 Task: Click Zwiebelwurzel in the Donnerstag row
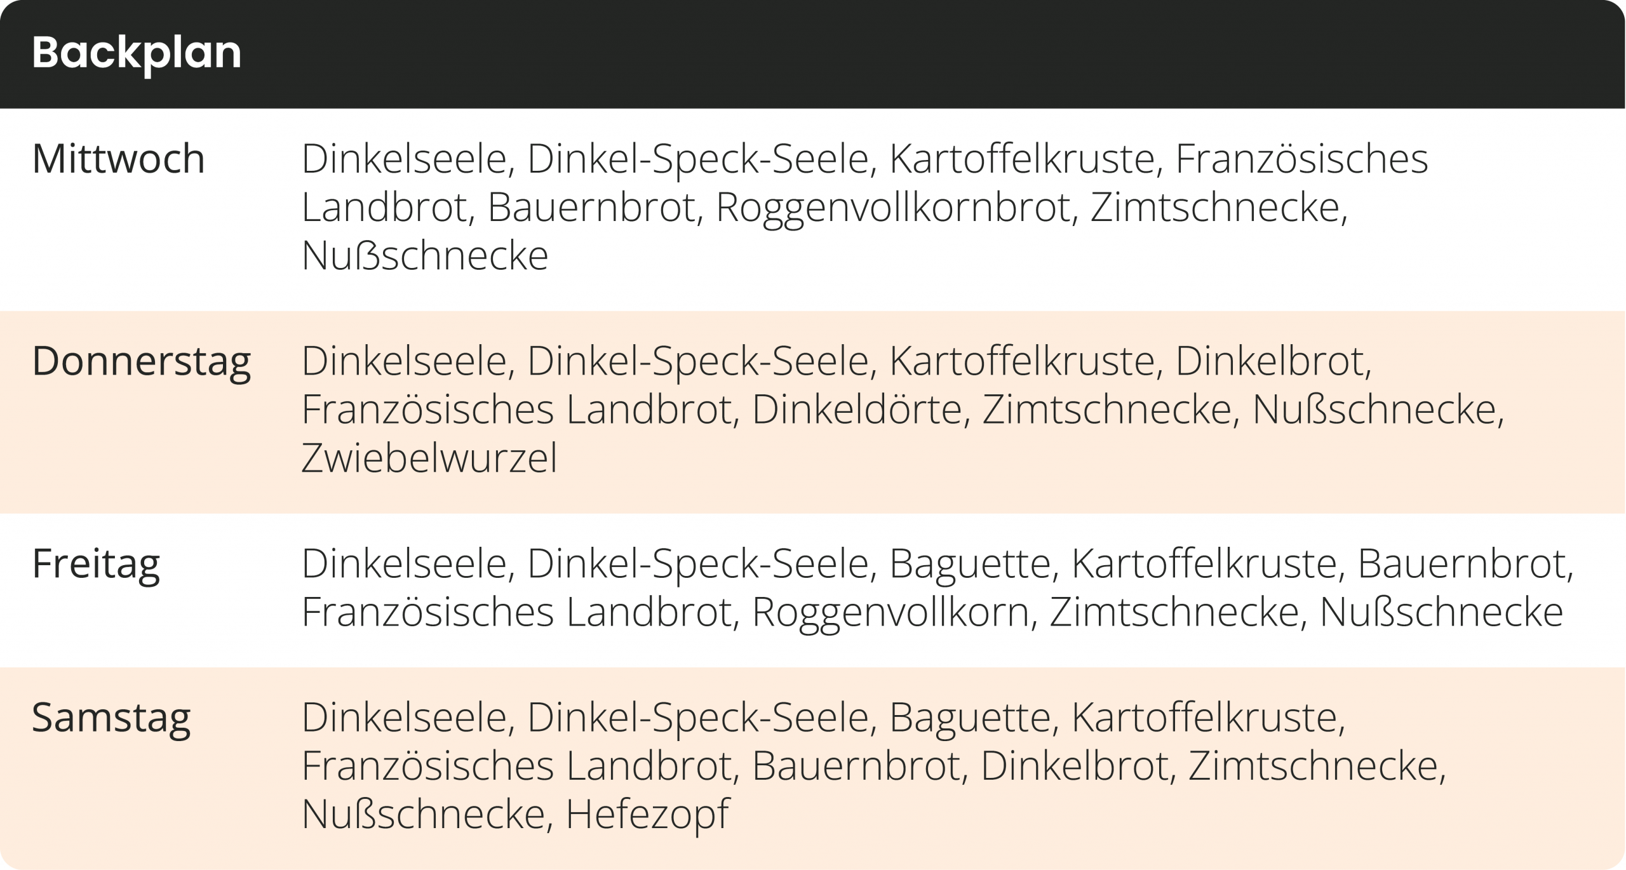click(x=429, y=458)
